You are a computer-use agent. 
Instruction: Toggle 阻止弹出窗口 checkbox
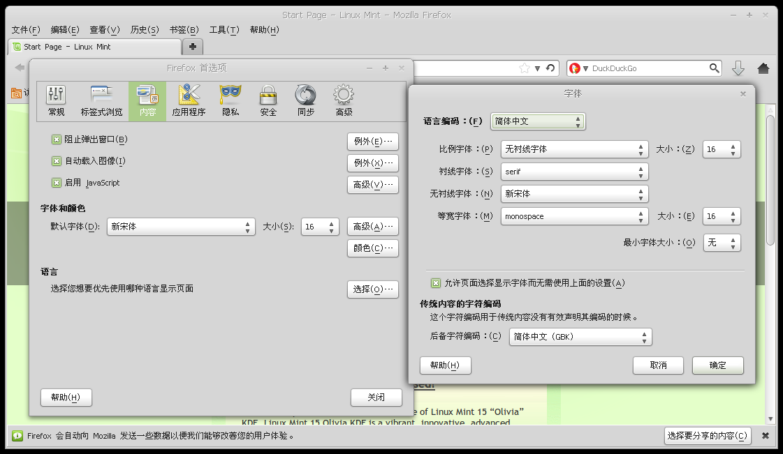pos(57,139)
